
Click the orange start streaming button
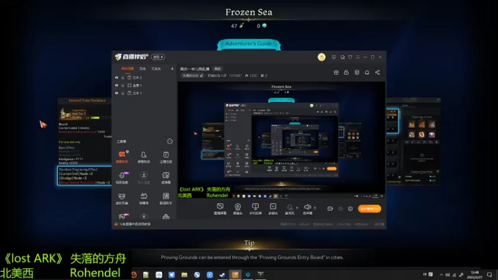369,208
